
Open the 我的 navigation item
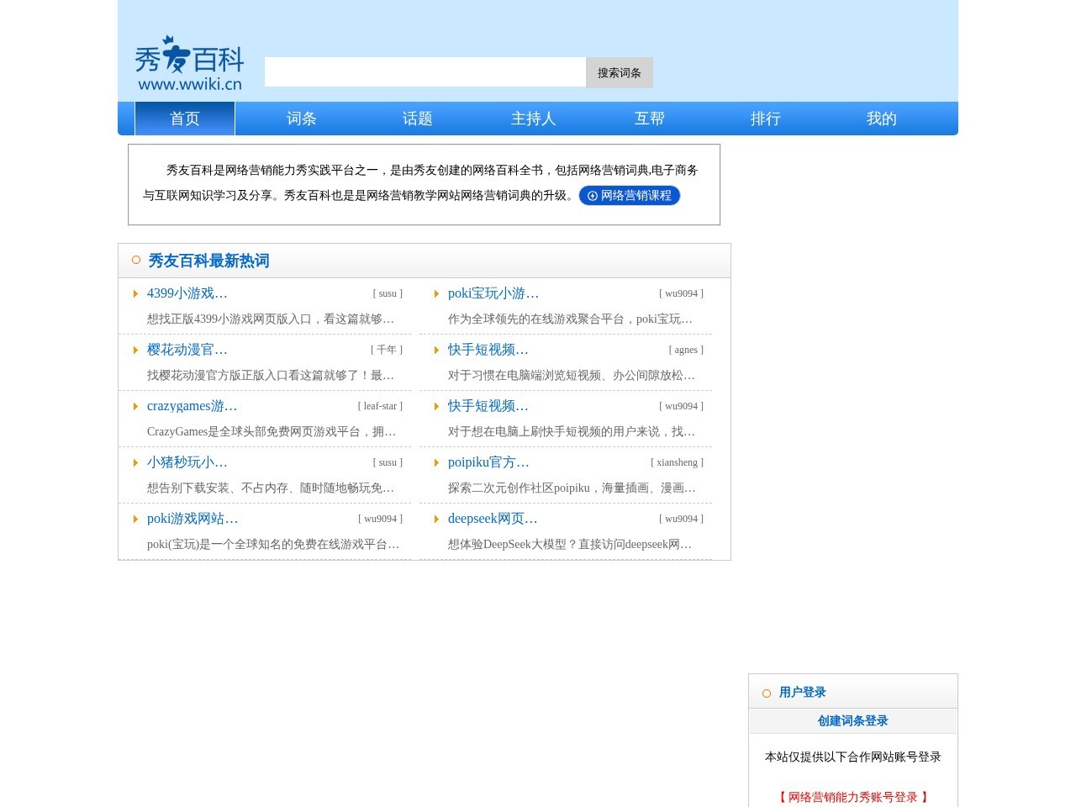[x=881, y=119]
